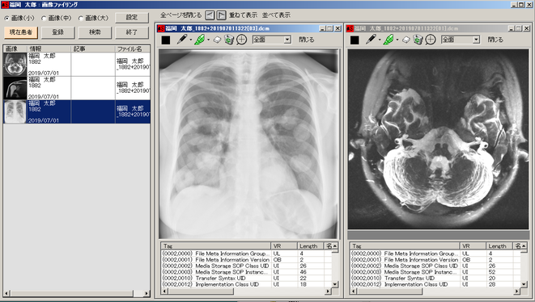Open the 全面 dropdown in chest X-ray window

(x=272, y=40)
